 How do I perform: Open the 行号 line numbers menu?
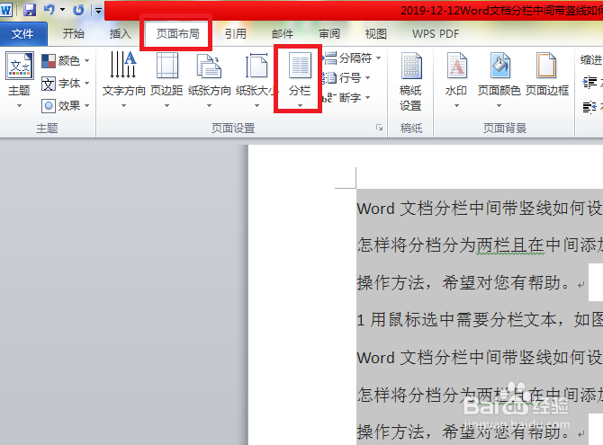click(x=346, y=78)
